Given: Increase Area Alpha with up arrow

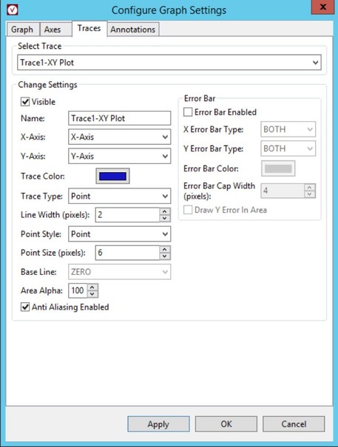Looking at the screenshot, I should pos(92,287).
